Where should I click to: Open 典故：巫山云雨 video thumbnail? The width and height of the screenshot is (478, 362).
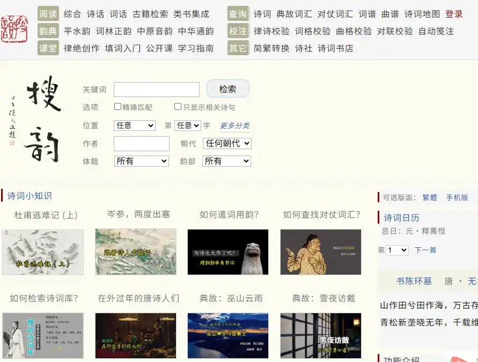[228, 336]
